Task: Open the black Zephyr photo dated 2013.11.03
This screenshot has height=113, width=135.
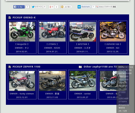Action: 52,81
